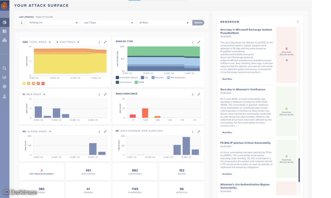Click the 7-12M bar in Risks Open Since
Screen dimensions: 331x198
point(145,113)
